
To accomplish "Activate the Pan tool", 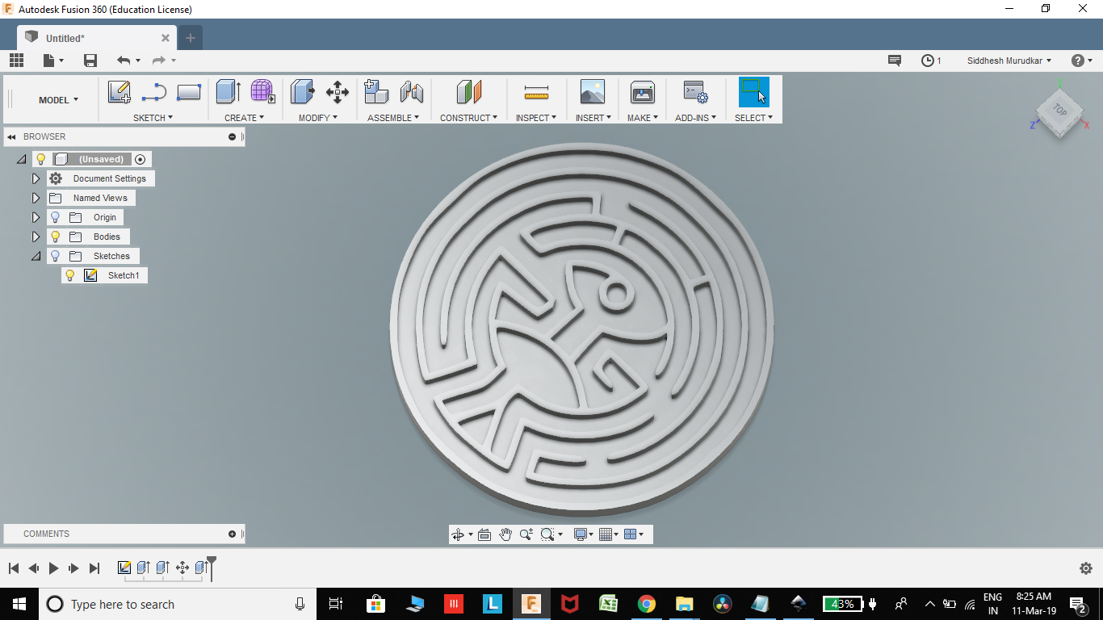I will [x=506, y=534].
